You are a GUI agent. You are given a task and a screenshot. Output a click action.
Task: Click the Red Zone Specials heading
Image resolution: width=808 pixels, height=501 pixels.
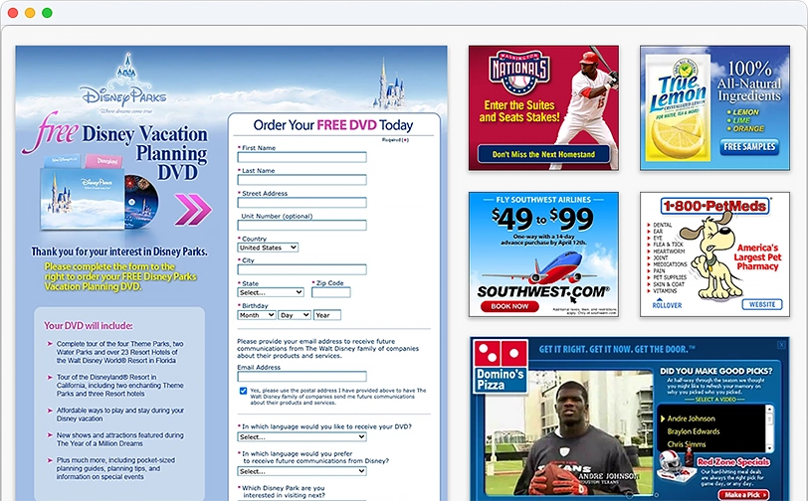click(733, 462)
